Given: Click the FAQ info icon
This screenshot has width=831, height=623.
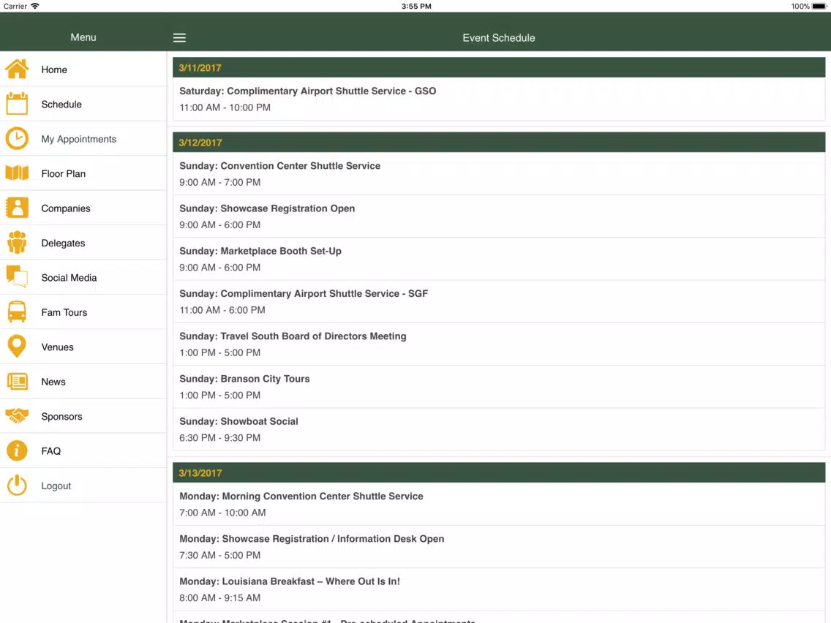Looking at the screenshot, I should tap(17, 451).
